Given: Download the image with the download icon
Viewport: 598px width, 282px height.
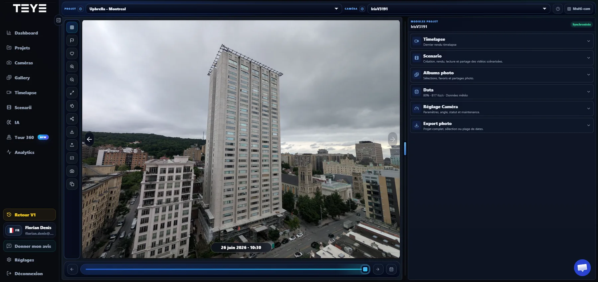Looking at the screenshot, I should (x=72, y=132).
